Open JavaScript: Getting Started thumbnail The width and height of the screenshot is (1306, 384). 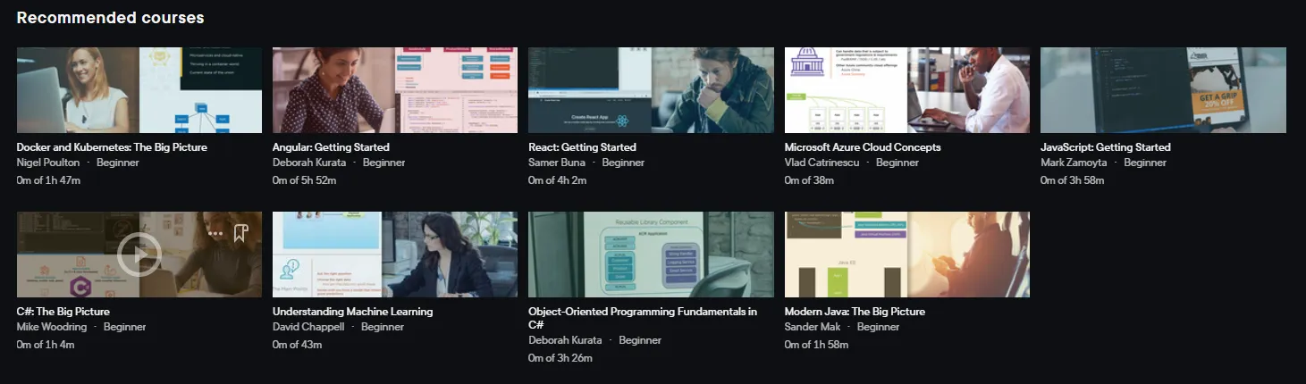click(1163, 90)
